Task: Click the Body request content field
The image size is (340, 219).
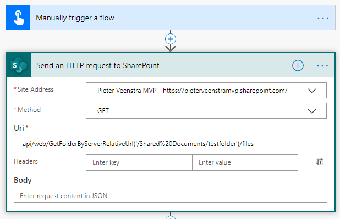Action: point(171,195)
